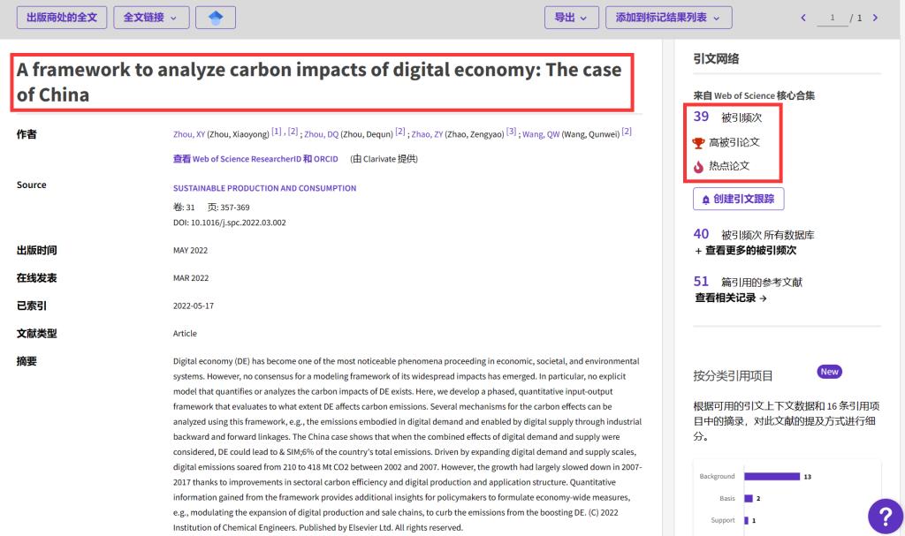
Task: Go to next record arrow
Action: 875,18
